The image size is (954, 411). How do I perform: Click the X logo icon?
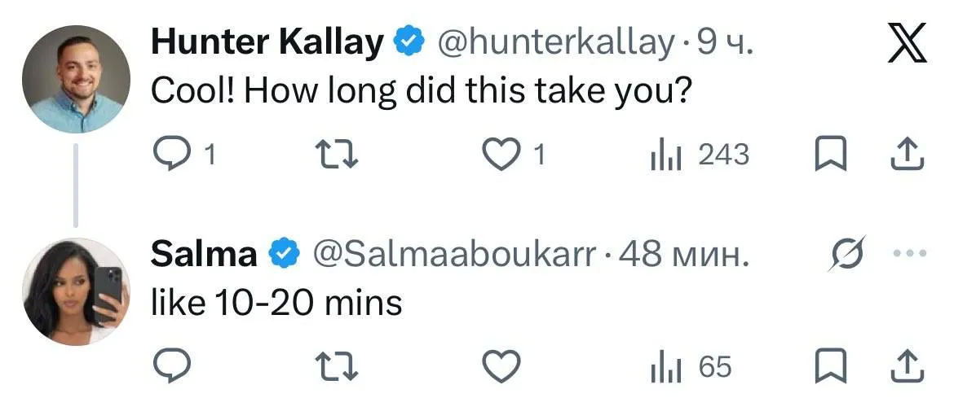click(x=908, y=46)
